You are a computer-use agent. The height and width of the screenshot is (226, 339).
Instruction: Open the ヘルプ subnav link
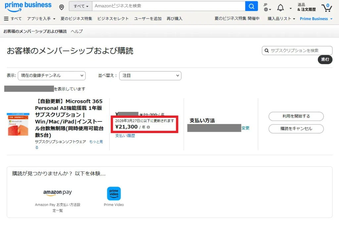(x=77, y=31)
